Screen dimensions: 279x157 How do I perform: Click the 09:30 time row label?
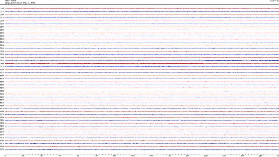click(x=2, y=67)
